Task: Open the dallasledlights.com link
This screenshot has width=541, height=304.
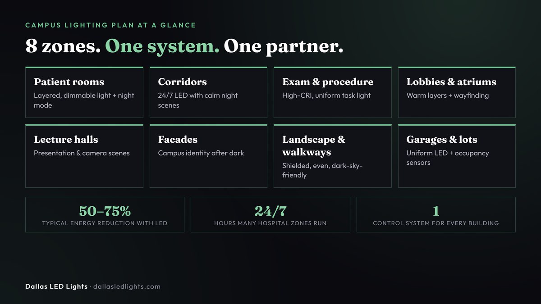Action: coord(127,286)
